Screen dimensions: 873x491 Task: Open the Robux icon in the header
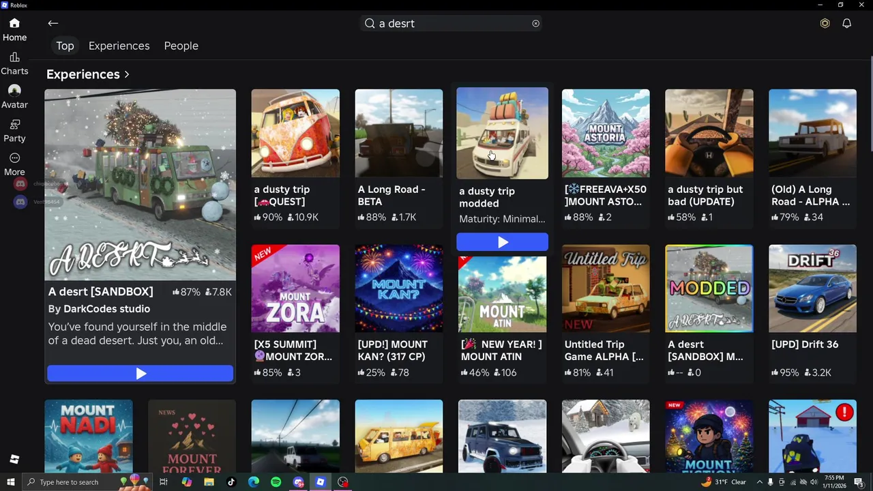click(825, 23)
